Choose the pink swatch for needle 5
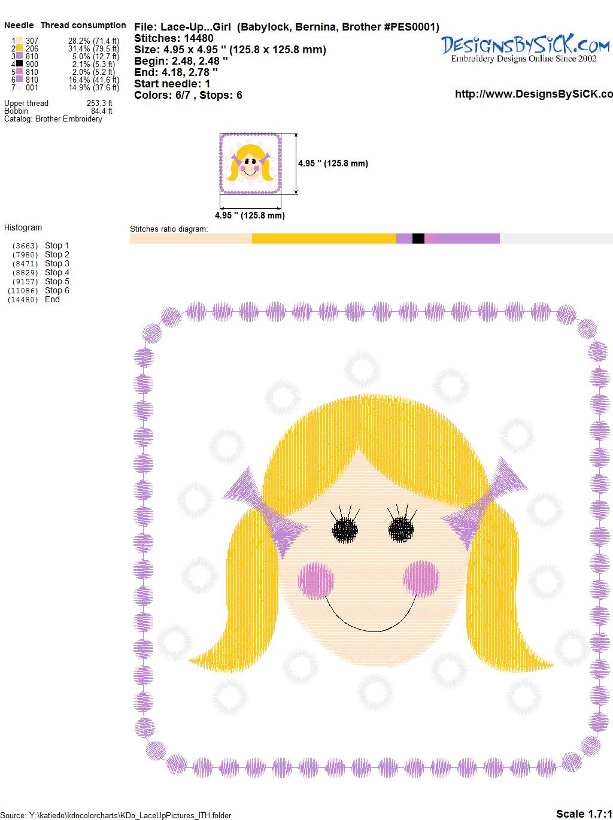The height and width of the screenshot is (820, 613). coord(19,72)
